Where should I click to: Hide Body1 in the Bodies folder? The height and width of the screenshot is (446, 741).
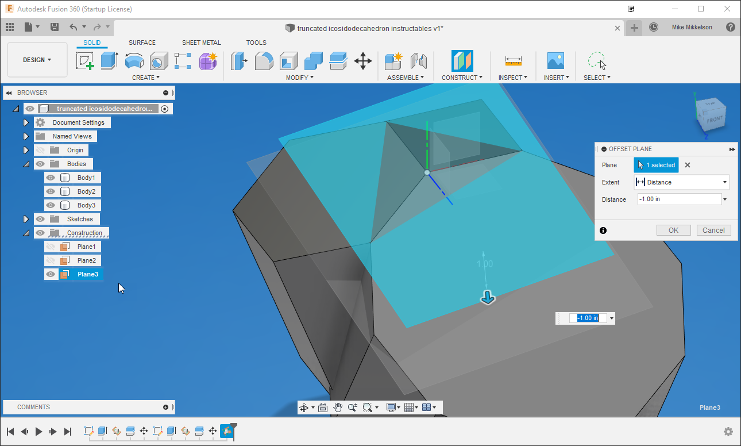(x=51, y=177)
